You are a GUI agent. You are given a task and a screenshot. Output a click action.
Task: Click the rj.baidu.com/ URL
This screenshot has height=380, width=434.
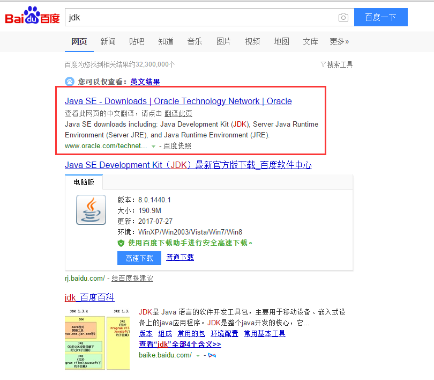tap(85, 278)
